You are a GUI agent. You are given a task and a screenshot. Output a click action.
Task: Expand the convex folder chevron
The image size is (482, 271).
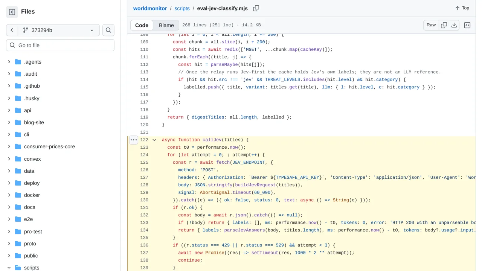[x=9, y=159]
